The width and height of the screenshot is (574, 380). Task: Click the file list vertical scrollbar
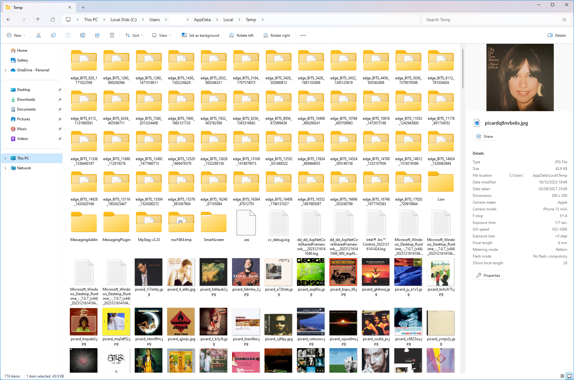[463, 69]
